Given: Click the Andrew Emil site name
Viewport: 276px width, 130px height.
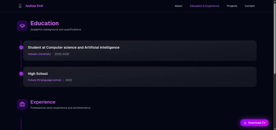Looking at the screenshot, I should click(x=34, y=6).
